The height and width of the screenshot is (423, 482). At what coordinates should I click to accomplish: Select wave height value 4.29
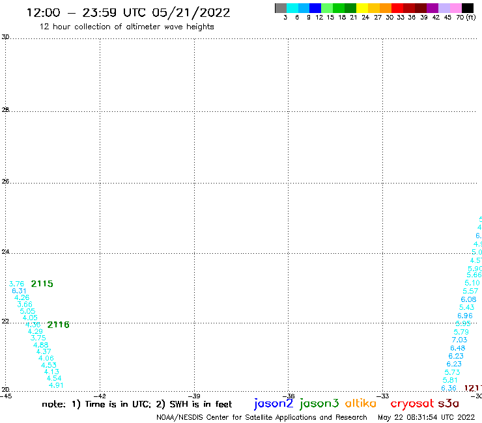tap(35, 331)
